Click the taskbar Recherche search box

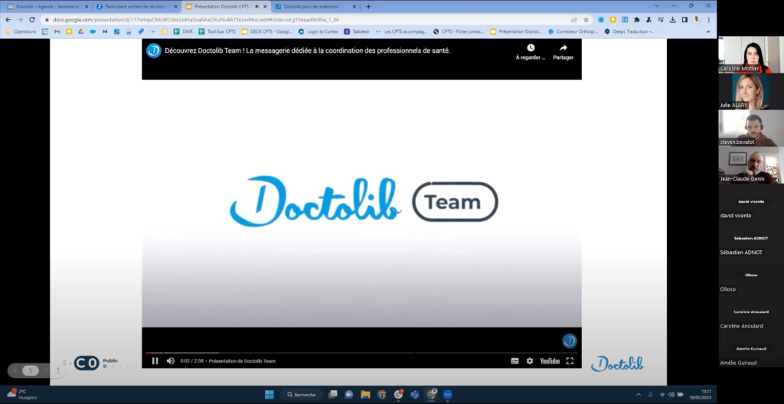(301, 395)
